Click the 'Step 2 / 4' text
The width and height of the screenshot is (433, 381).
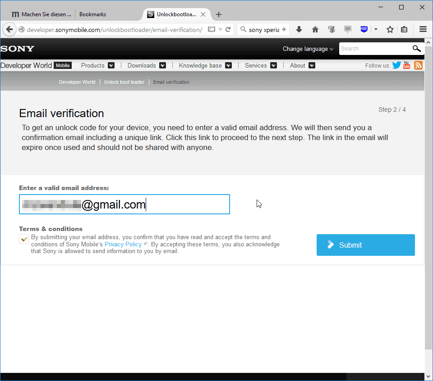coord(392,109)
